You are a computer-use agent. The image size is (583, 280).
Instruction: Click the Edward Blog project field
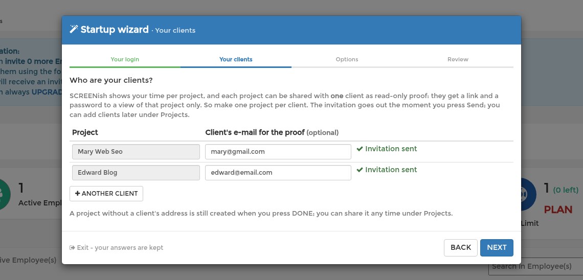click(x=136, y=173)
